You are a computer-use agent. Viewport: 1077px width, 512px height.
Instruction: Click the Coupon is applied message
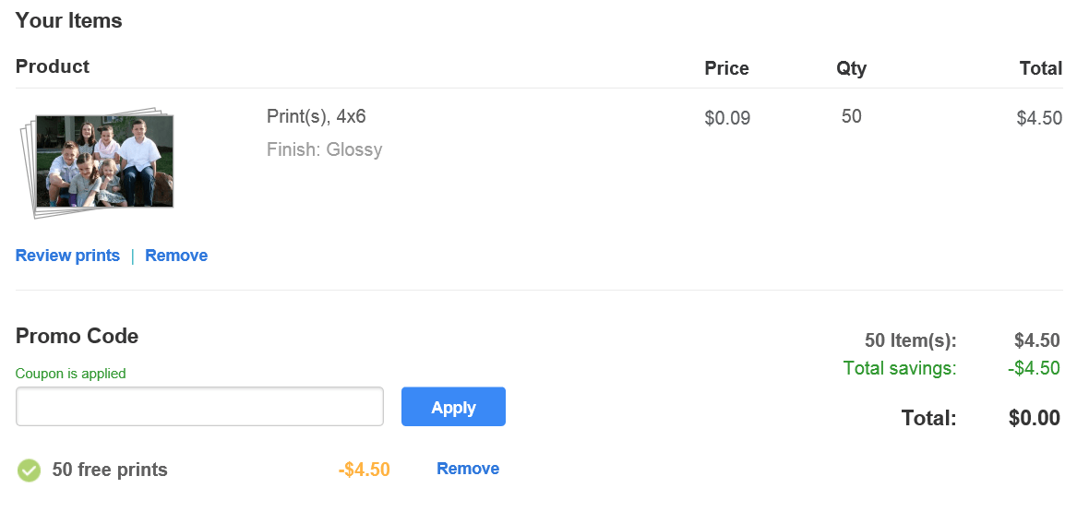click(70, 374)
